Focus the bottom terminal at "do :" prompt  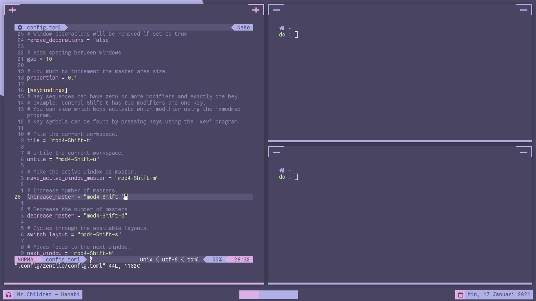click(288, 177)
